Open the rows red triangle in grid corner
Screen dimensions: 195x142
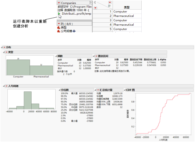(x=95, y=8)
